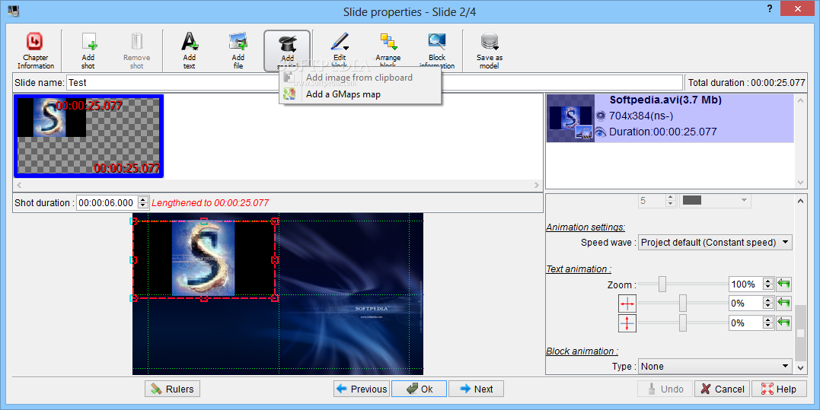The width and height of the screenshot is (820, 410).
Task: Open the gray color dropdown
Action: click(715, 201)
